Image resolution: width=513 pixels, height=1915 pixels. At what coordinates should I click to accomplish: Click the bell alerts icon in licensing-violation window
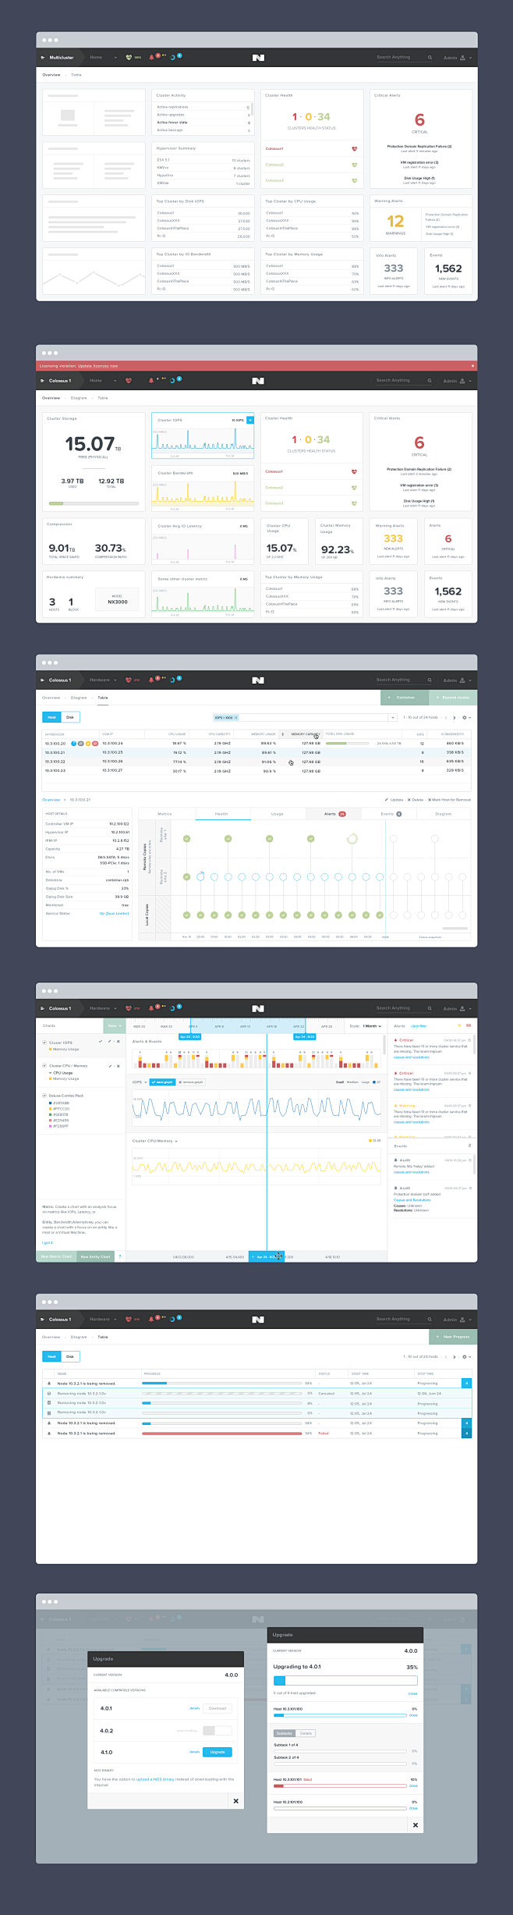point(151,381)
